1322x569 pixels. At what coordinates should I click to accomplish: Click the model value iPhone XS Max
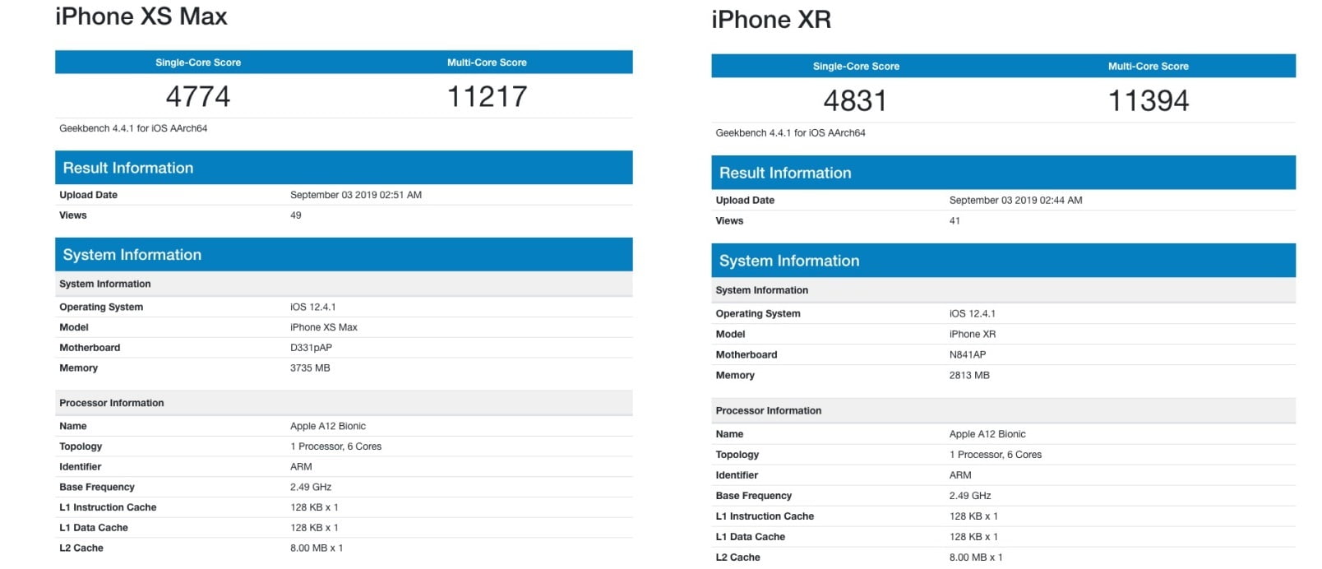click(x=323, y=327)
